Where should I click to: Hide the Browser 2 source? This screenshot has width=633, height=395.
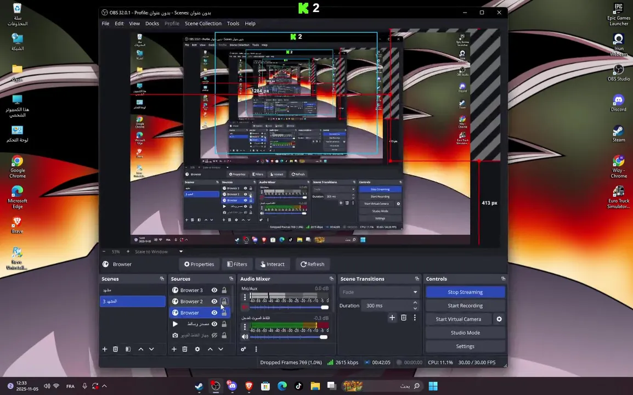[x=214, y=301]
